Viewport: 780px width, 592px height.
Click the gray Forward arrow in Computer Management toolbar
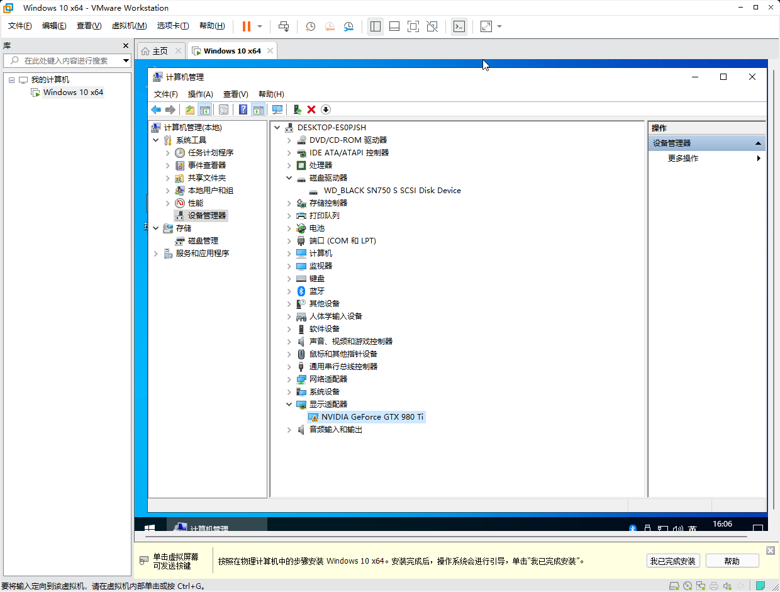pos(170,109)
